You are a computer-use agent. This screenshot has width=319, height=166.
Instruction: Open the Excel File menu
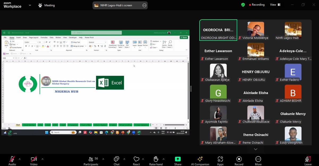5,38
